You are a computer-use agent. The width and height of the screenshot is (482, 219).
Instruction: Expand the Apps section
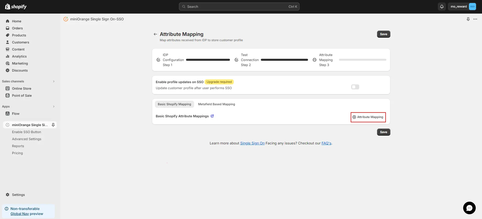(x=54, y=106)
